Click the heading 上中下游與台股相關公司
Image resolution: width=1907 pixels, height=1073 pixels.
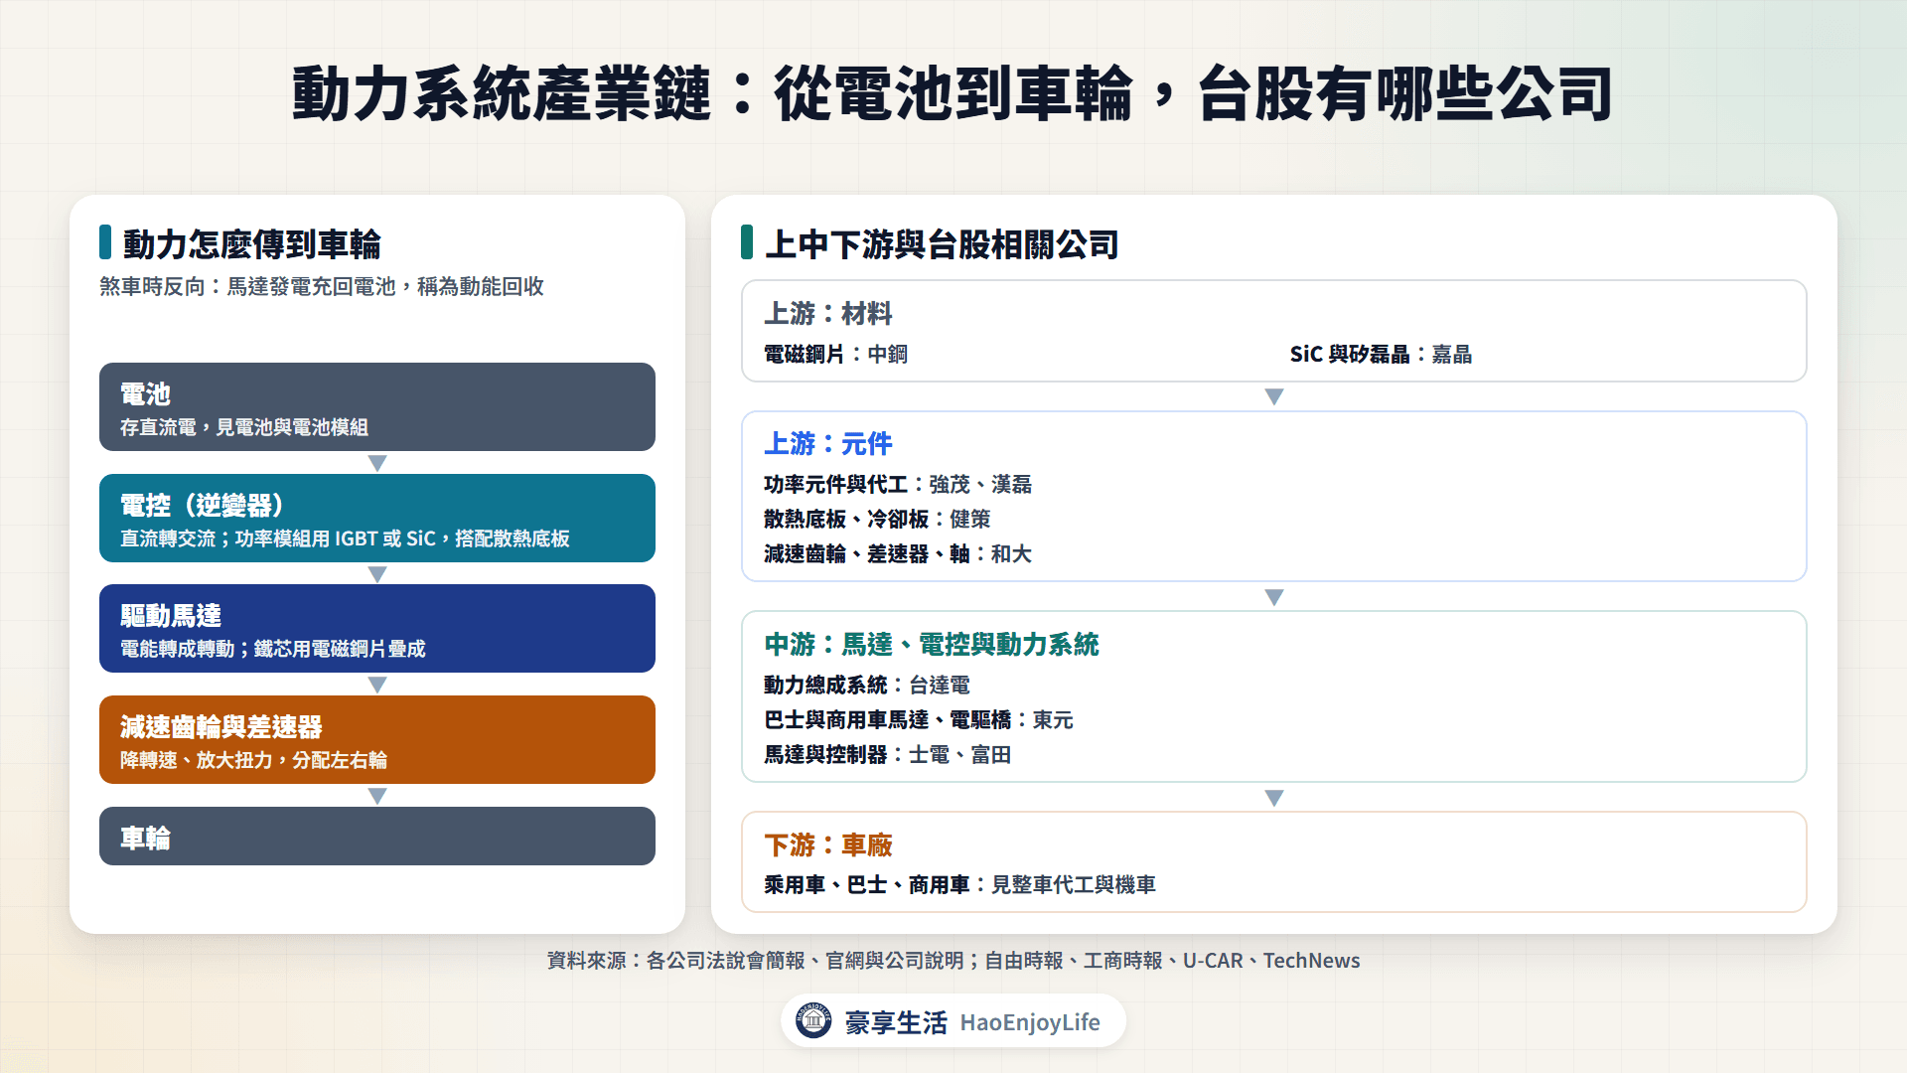[942, 244]
